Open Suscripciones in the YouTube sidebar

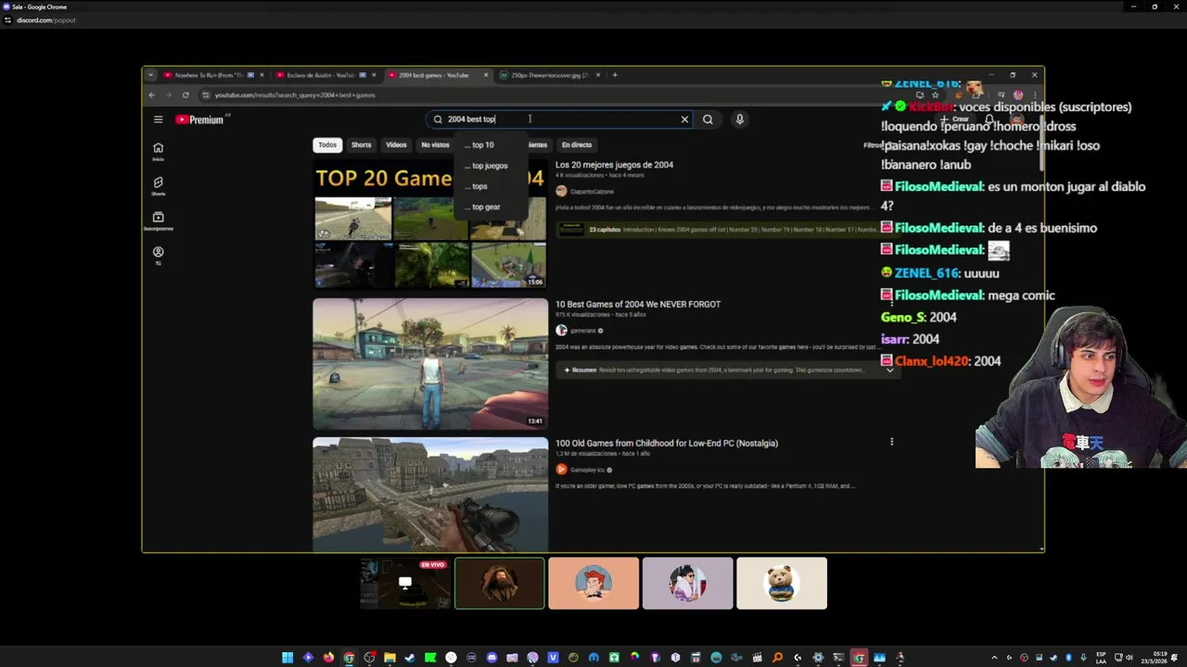tap(158, 220)
